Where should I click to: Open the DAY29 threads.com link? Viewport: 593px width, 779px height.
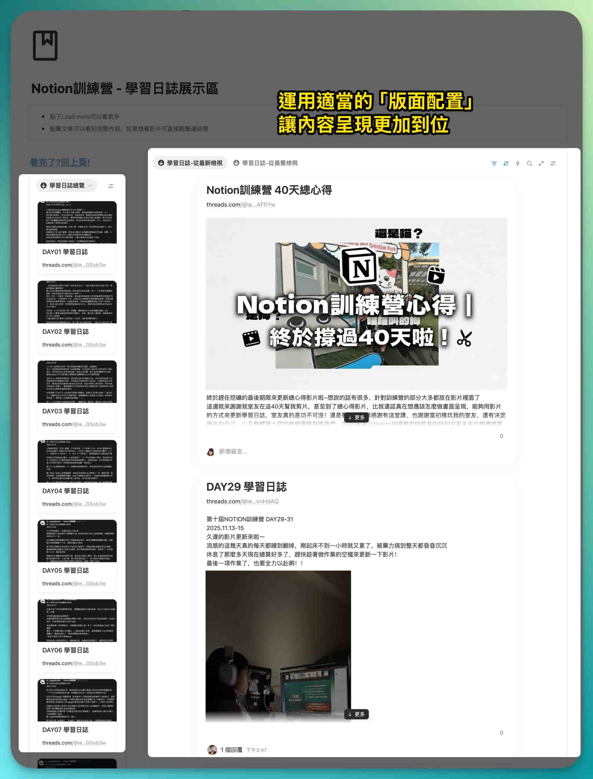tap(242, 502)
